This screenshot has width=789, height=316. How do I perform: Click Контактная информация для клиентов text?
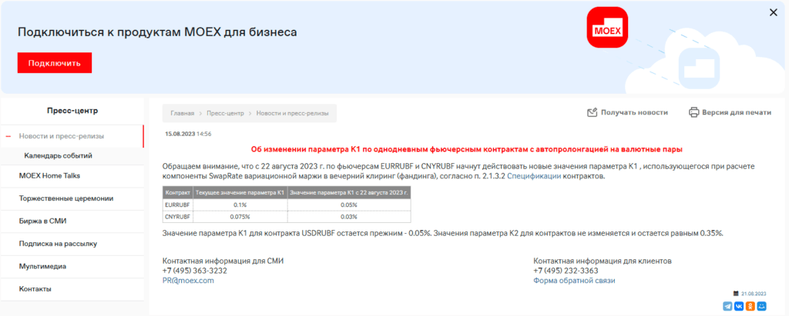tap(603, 261)
